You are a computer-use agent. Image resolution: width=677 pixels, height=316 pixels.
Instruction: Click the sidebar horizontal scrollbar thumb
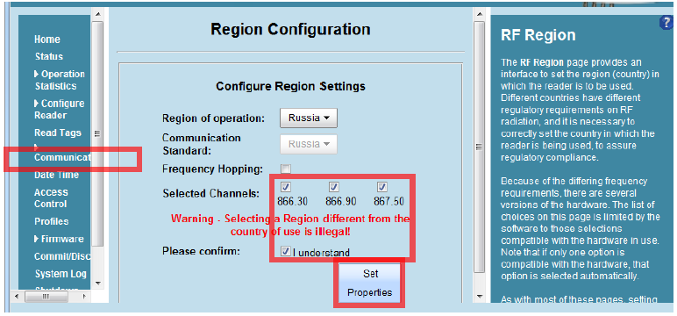tap(46, 297)
